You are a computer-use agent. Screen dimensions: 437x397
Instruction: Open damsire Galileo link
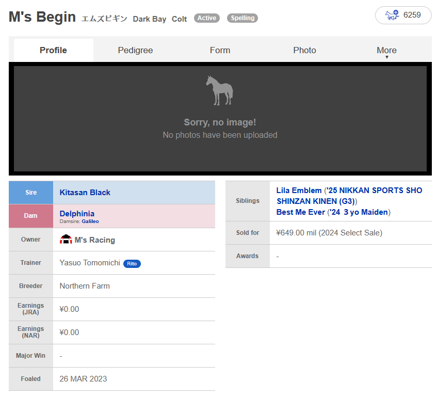pyautogui.click(x=90, y=221)
